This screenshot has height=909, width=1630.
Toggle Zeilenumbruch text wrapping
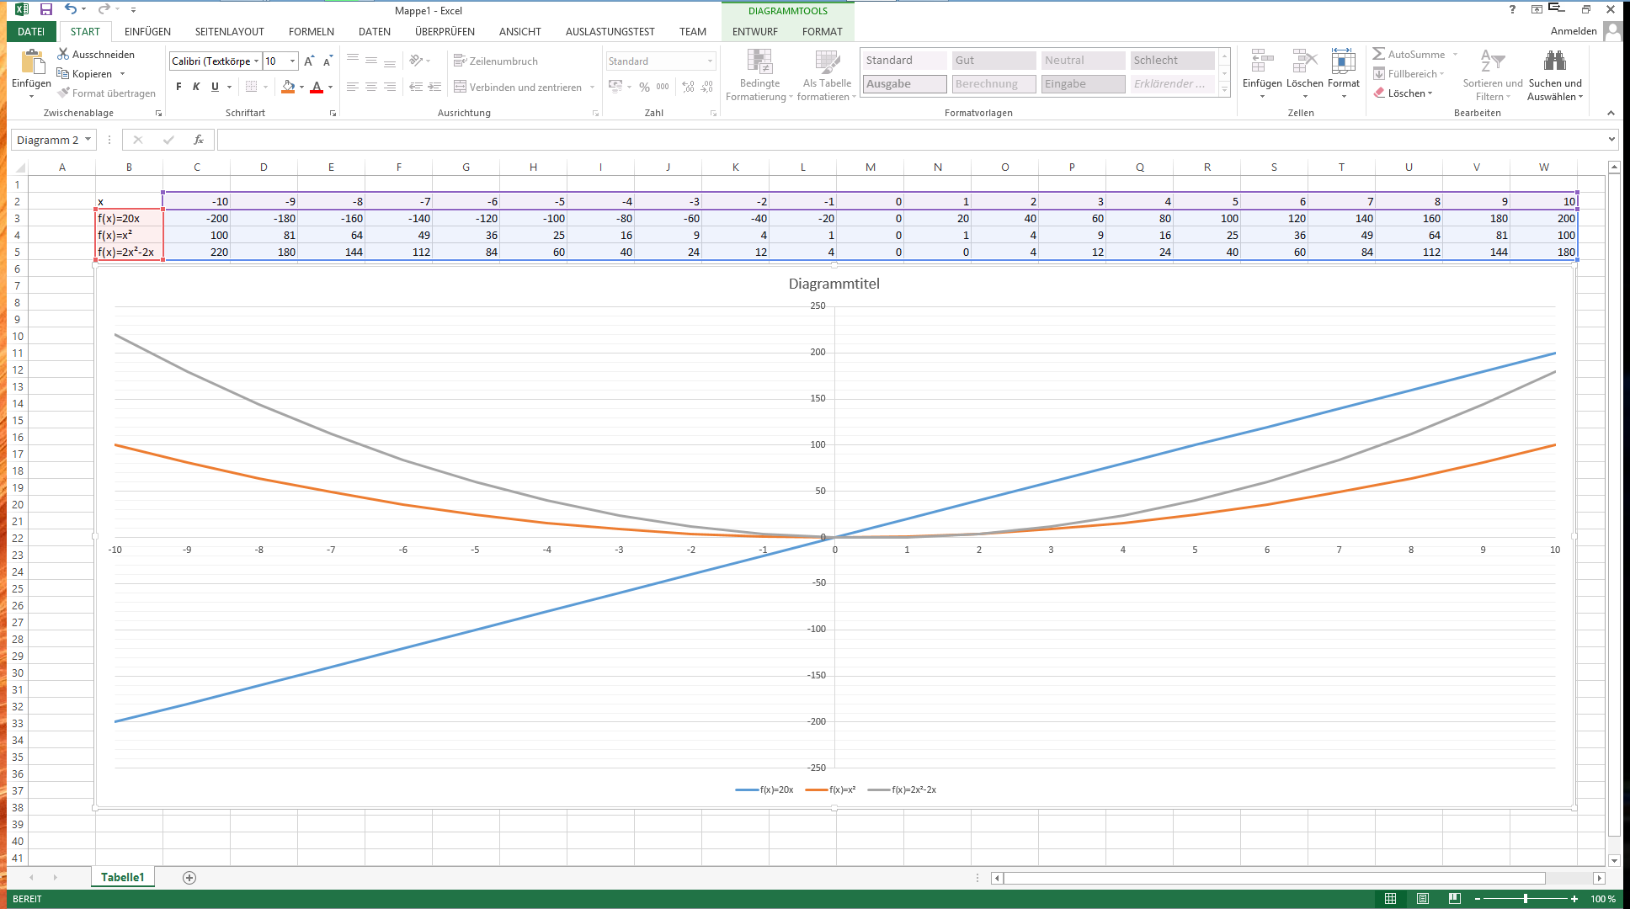tap(496, 61)
